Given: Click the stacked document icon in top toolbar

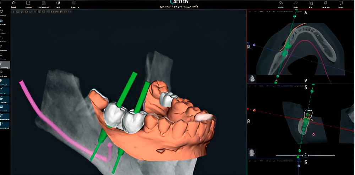Looking at the screenshot, I should [x=44, y=3].
